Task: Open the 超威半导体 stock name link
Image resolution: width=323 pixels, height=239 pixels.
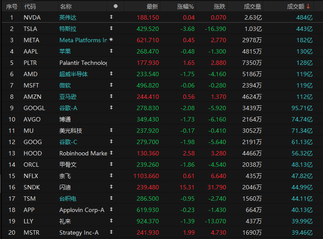Action: pyautogui.click(x=73, y=74)
